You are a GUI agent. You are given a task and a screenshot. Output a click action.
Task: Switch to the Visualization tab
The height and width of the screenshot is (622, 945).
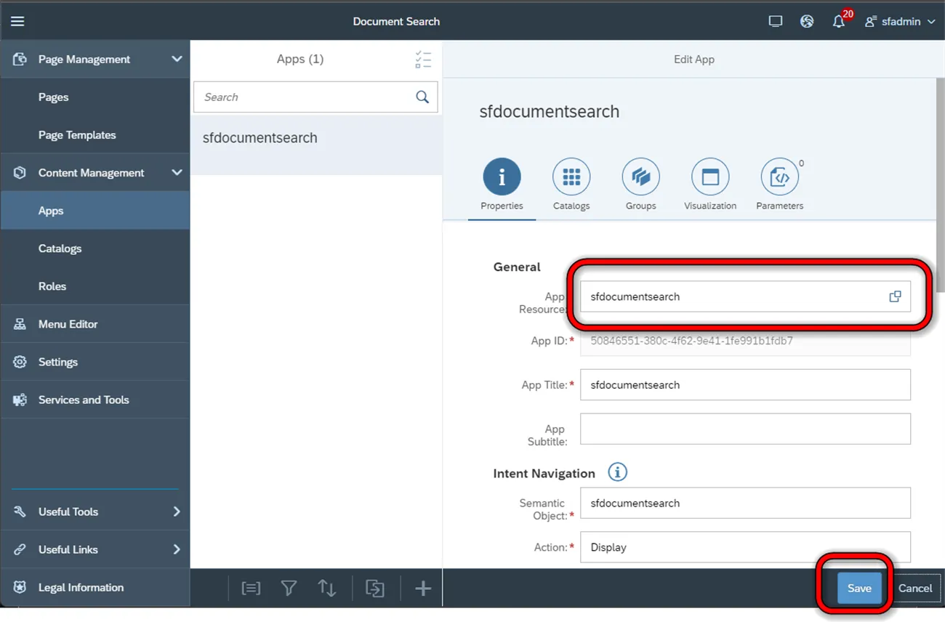pos(710,185)
